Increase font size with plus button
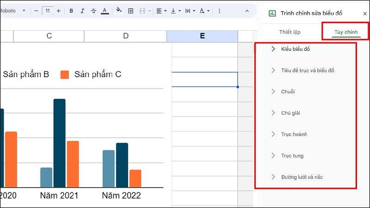Image resolution: width=370 pixels, height=208 pixels. click(x=59, y=11)
